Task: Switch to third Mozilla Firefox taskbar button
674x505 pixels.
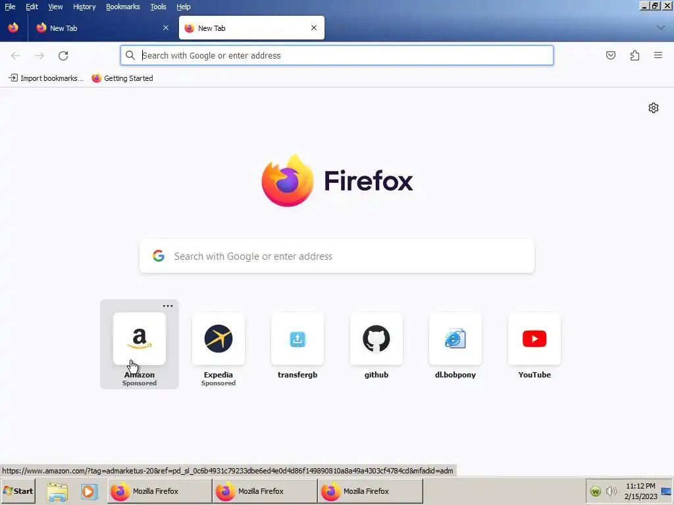Action: point(370,491)
